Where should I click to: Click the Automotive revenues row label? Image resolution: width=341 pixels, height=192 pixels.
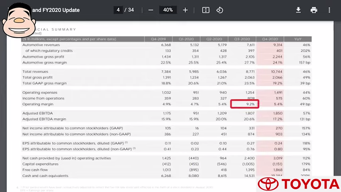(x=42, y=45)
